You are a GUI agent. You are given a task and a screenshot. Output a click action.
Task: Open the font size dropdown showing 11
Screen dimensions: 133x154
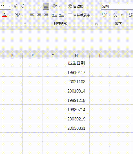coord(9,6)
